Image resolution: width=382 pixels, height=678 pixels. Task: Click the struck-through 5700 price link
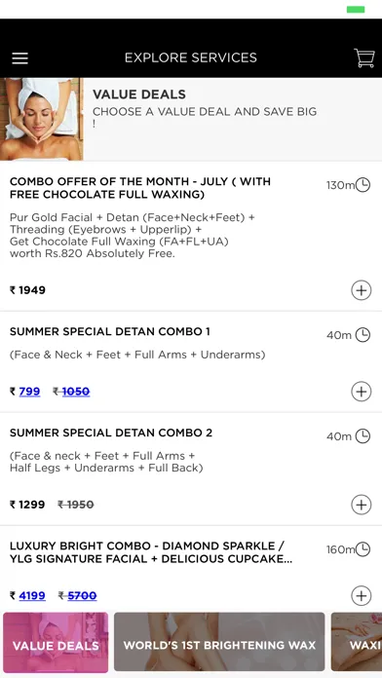pos(82,596)
